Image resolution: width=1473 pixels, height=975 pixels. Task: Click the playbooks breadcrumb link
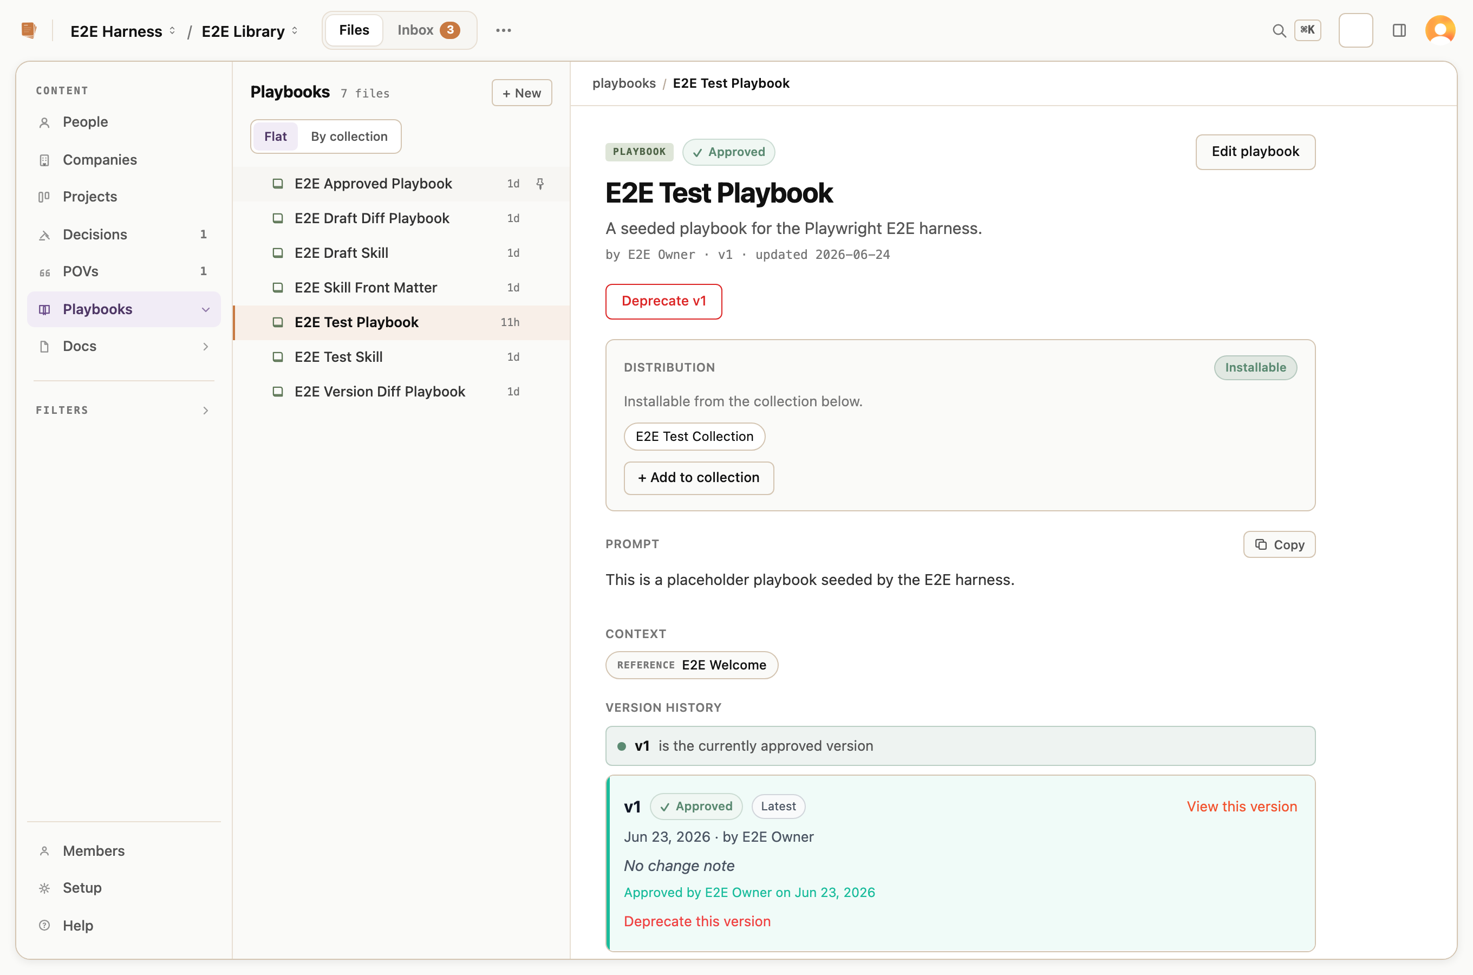pyautogui.click(x=623, y=83)
